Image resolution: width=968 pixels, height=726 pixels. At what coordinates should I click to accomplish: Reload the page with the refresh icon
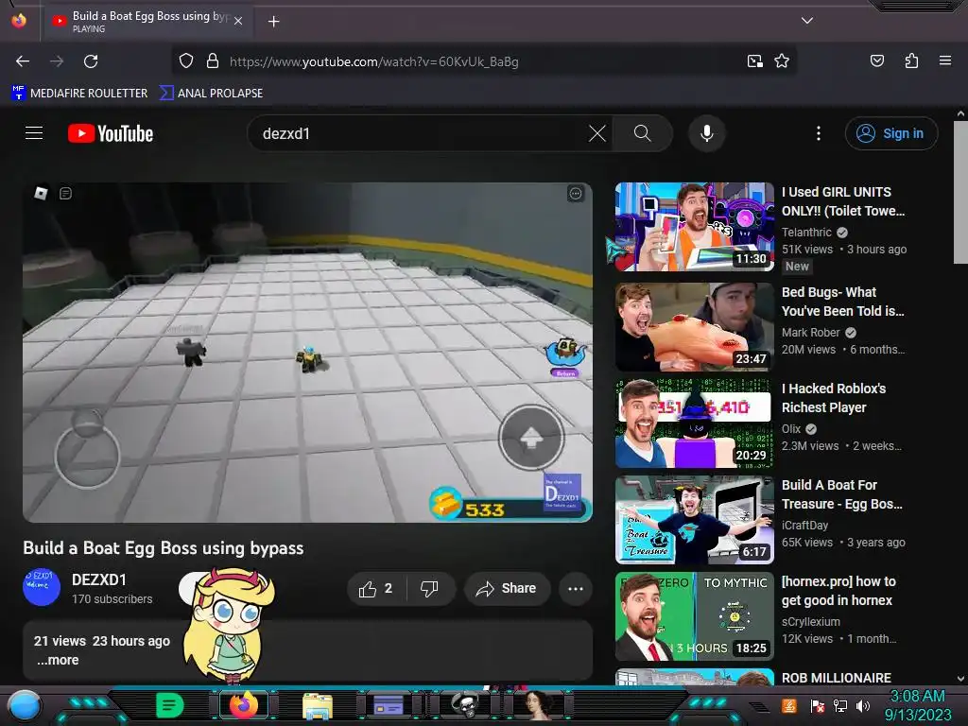coord(91,61)
